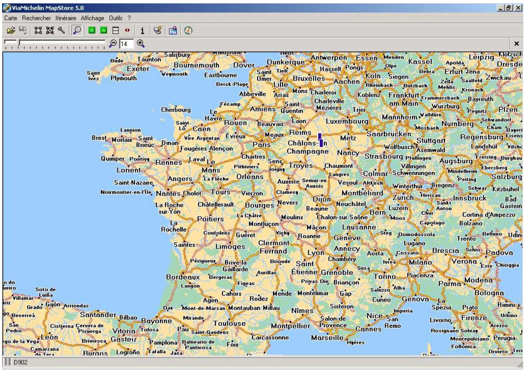Click the square selection frame icon
This screenshot has width=525, height=370.
coord(37,30)
